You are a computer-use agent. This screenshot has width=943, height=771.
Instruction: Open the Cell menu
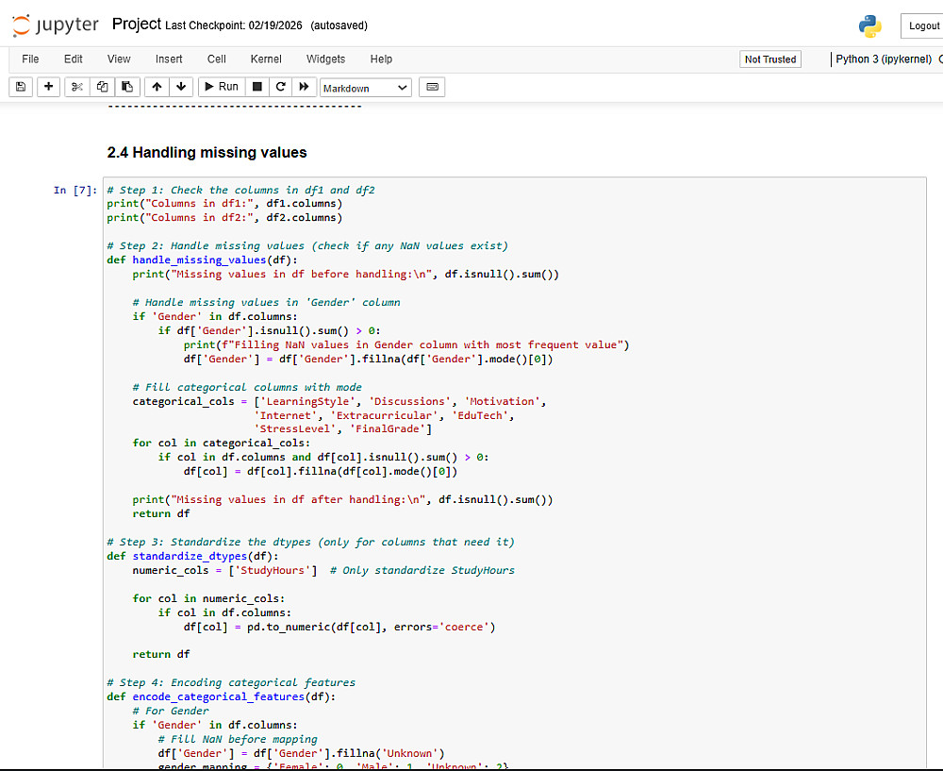click(217, 59)
